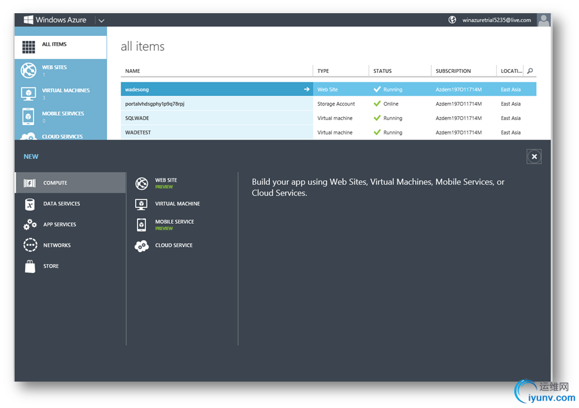
Task: Click the NEW panel heading
Action: click(31, 157)
